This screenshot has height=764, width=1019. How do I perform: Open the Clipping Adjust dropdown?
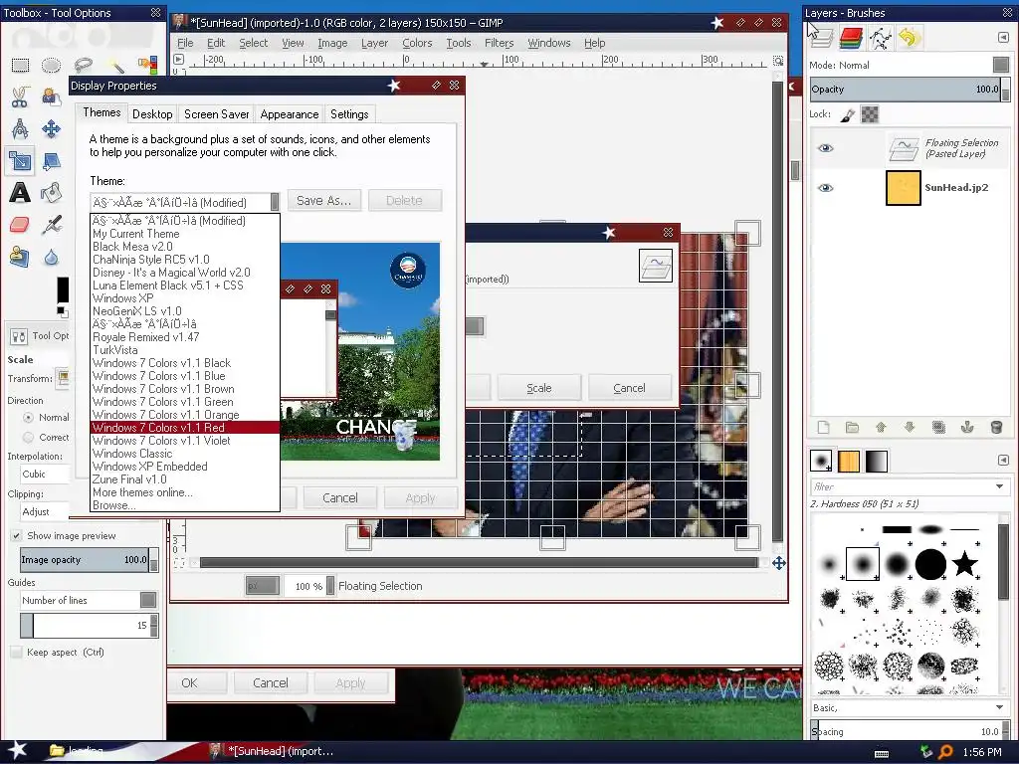point(44,512)
